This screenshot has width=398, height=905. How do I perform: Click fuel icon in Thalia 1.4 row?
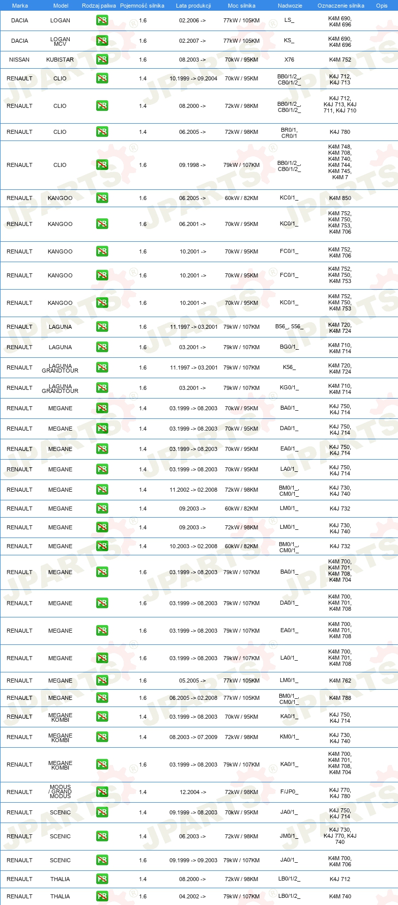pyautogui.click(x=102, y=880)
